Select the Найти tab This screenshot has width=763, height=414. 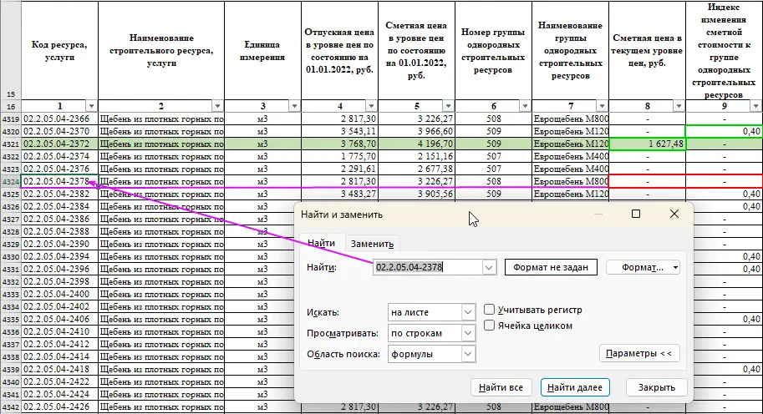tap(321, 243)
